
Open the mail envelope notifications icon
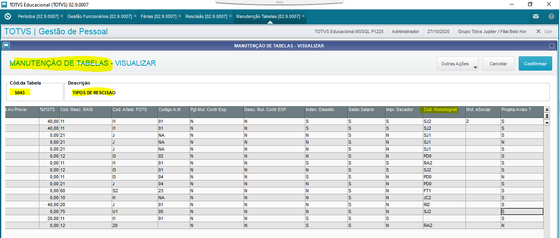coord(535,17)
